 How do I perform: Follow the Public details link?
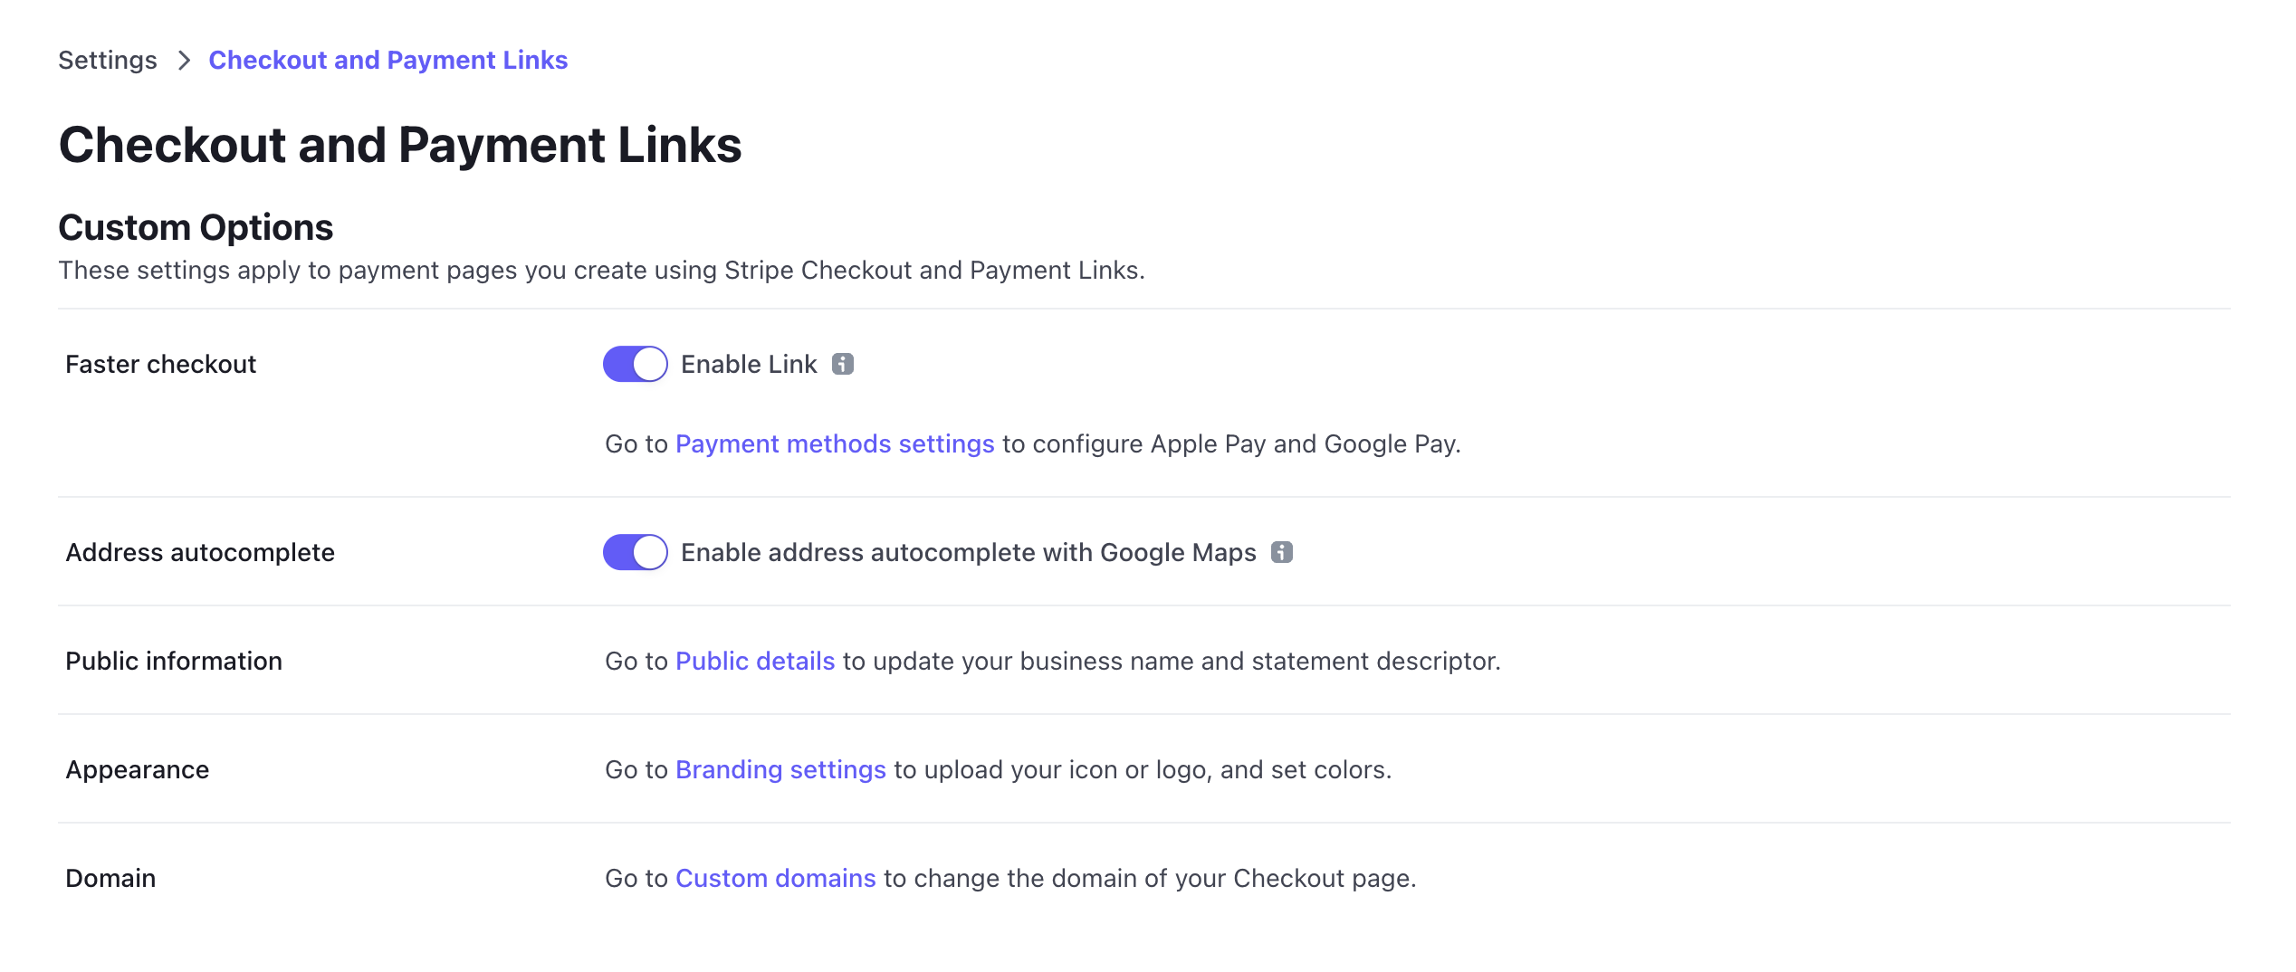(x=755, y=662)
